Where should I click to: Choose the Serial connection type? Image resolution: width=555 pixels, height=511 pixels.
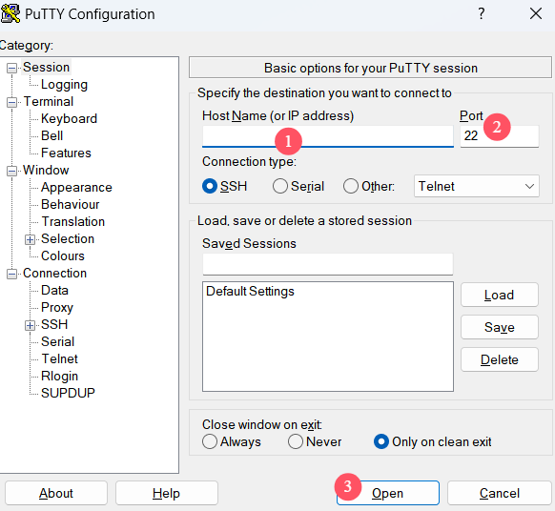point(280,186)
